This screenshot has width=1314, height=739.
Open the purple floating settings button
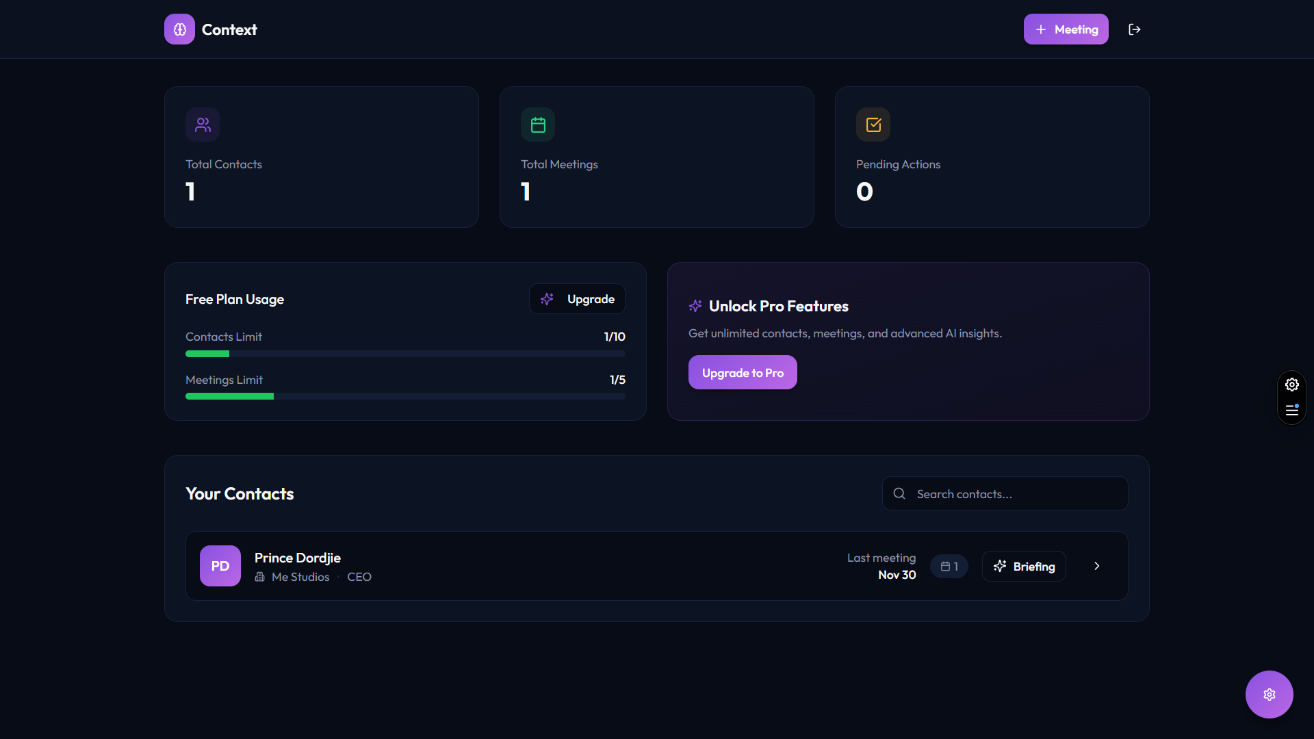1269,695
